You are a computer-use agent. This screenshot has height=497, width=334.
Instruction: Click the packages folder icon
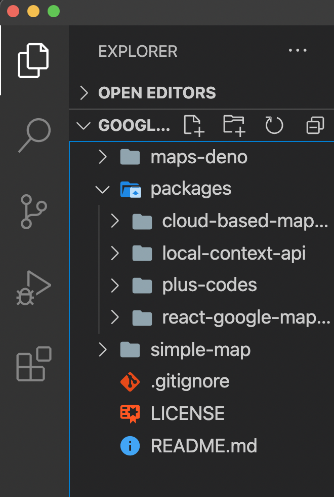(131, 189)
